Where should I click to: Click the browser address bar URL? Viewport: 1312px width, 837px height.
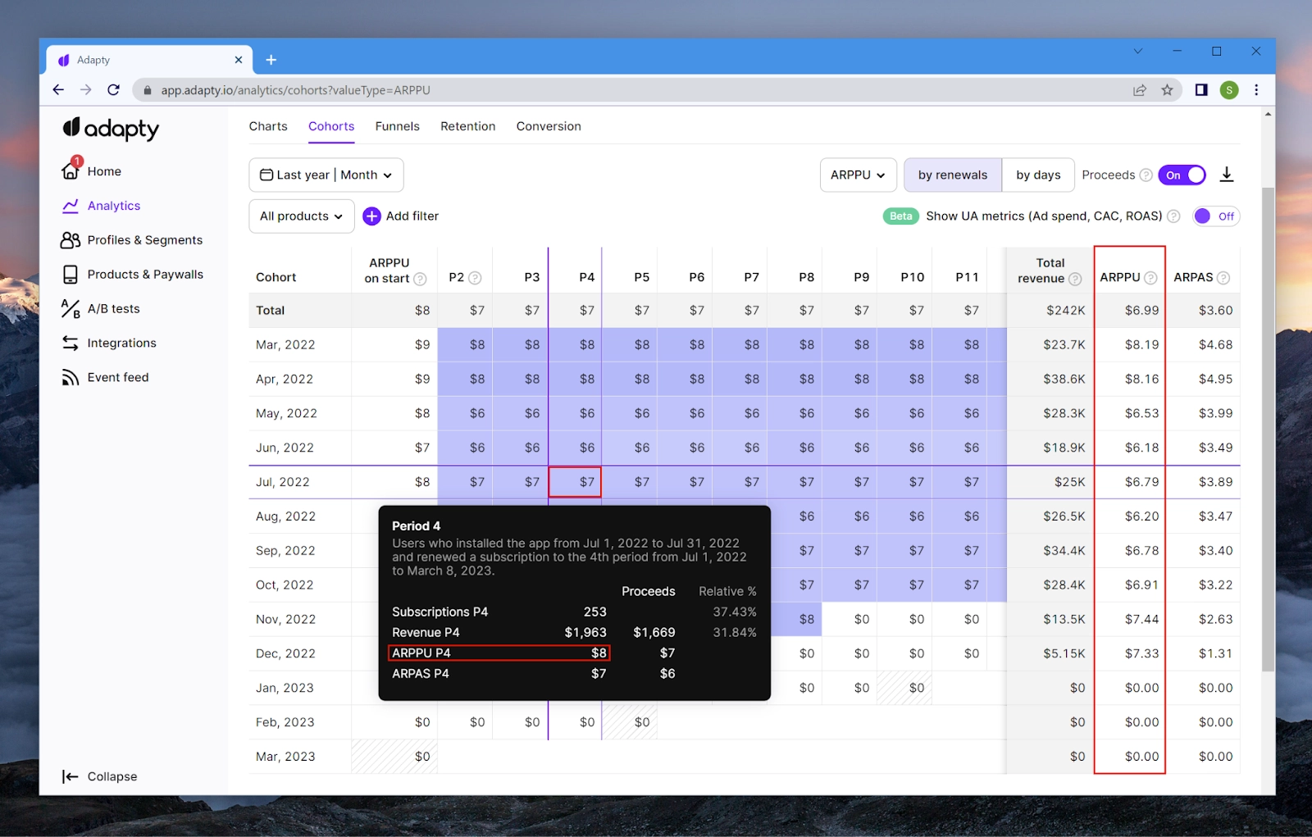[x=295, y=90]
